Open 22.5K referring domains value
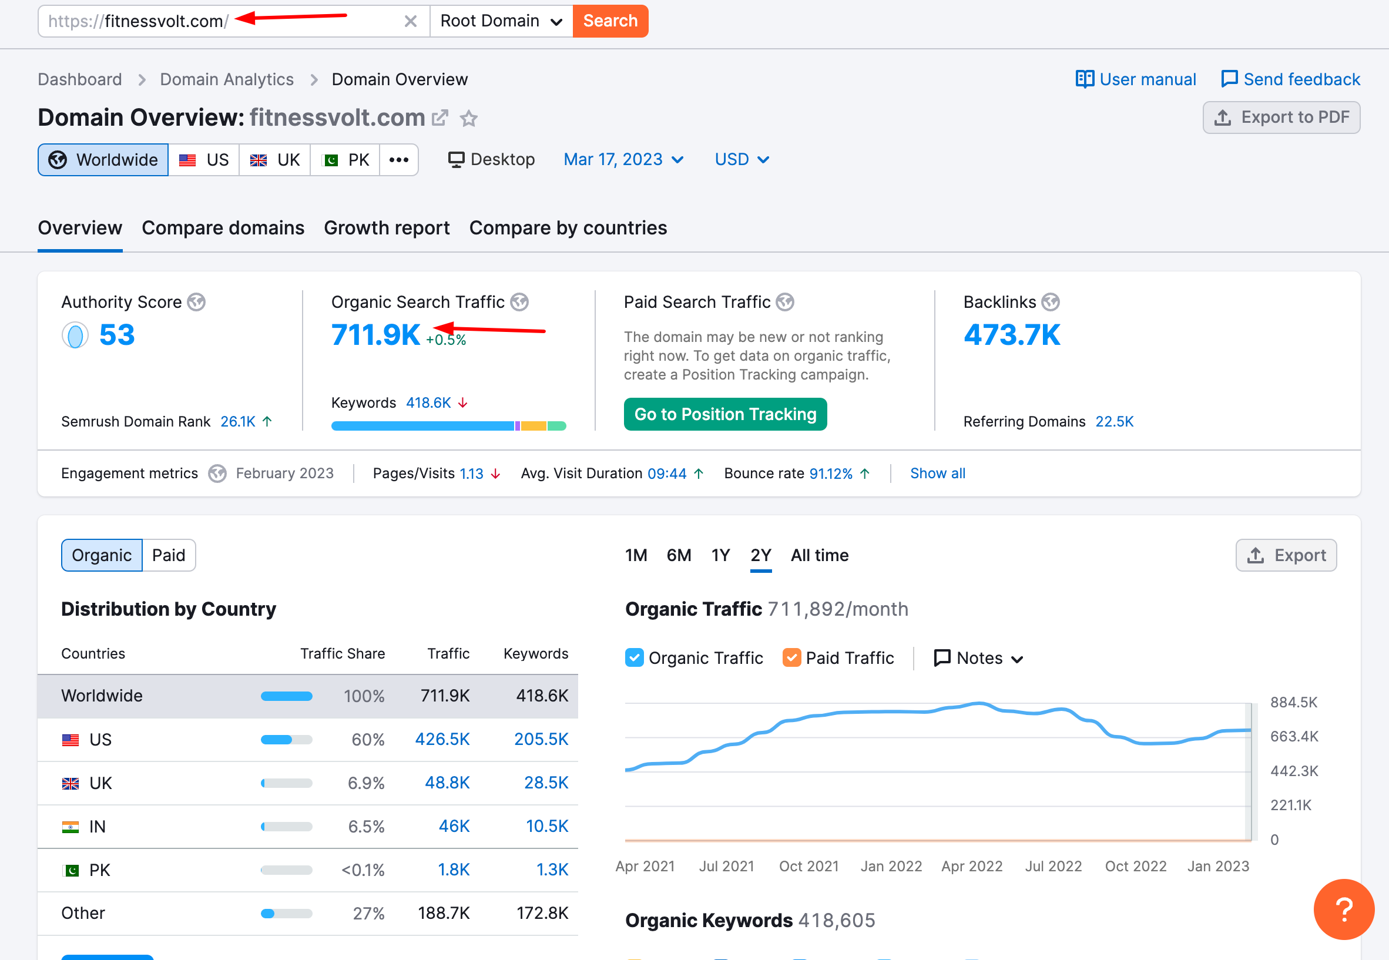Image resolution: width=1389 pixels, height=960 pixels. click(1115, 422)
